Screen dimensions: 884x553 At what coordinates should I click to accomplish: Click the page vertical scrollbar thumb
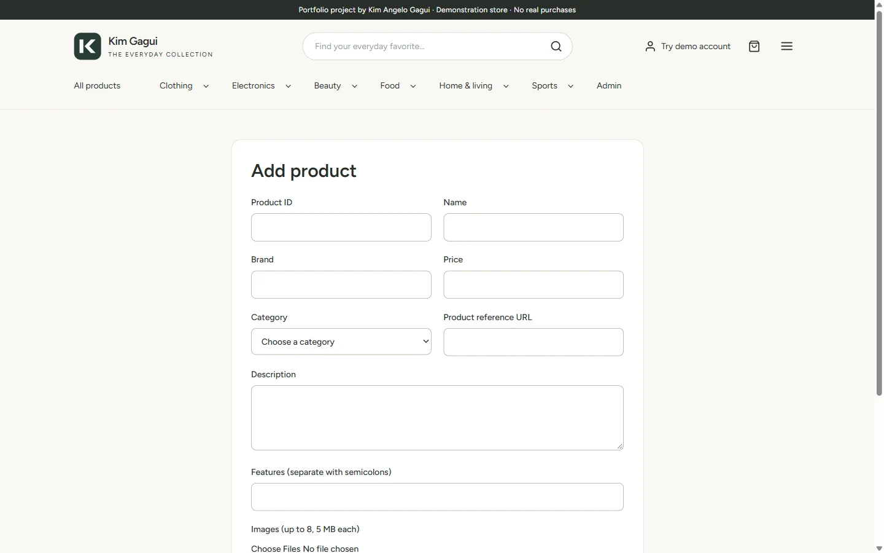(x=879, y=203)
